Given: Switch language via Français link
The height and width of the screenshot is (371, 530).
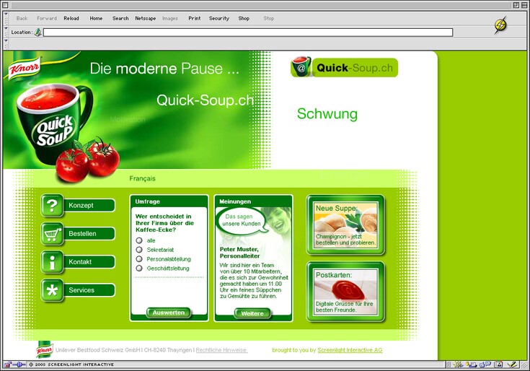Looking at the screenshot, I should (x=142, y=178).
